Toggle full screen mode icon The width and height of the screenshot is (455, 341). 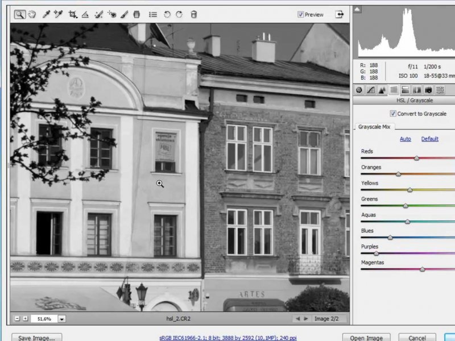click(340, 14)
